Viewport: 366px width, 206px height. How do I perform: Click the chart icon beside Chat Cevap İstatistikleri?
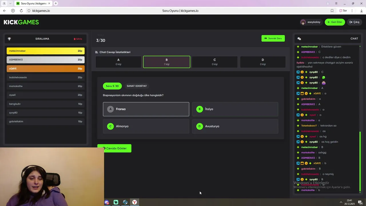[97, 52]
